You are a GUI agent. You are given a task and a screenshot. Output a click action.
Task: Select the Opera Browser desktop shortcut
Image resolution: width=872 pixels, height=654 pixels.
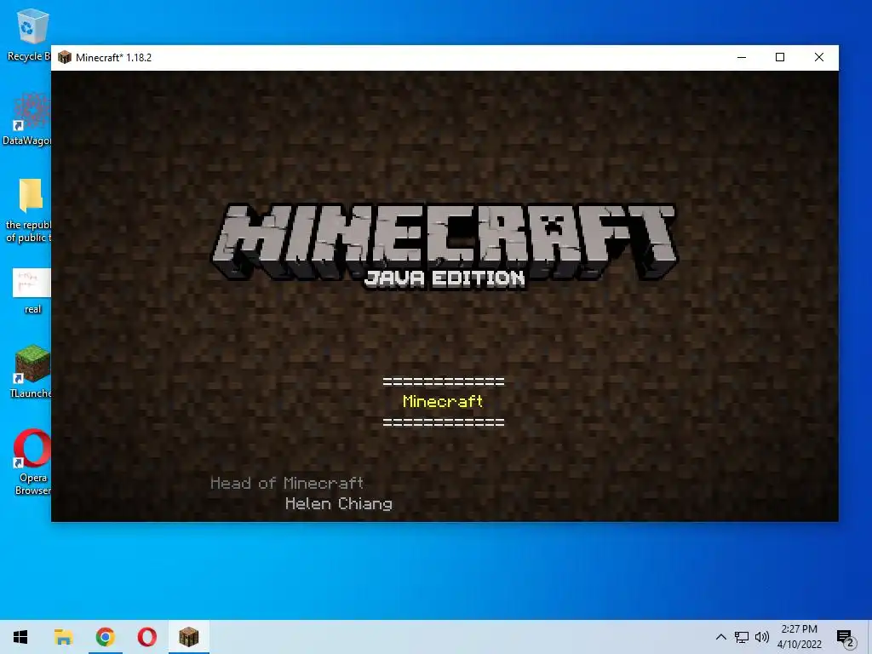[x=32, y=462]
